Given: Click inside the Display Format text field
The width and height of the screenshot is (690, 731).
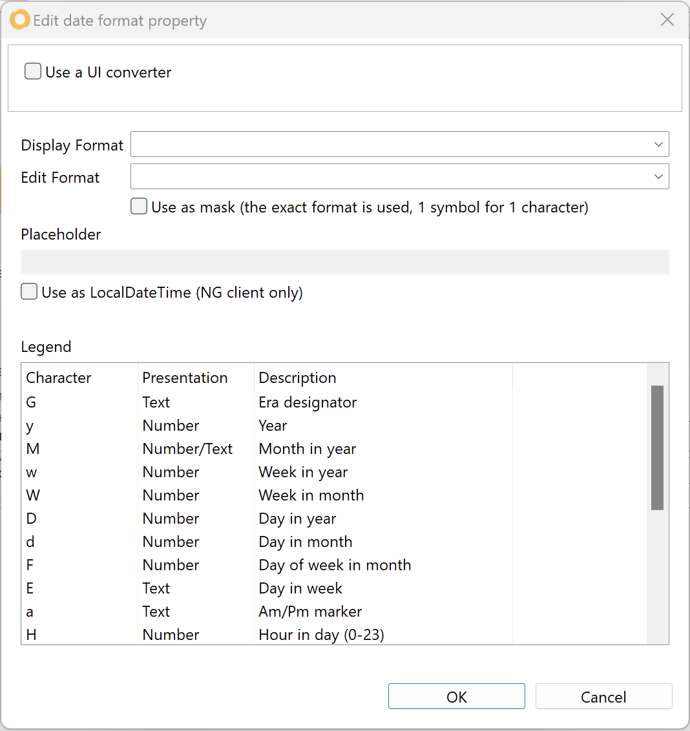Looking at the screenshot, I should point(388,145).
